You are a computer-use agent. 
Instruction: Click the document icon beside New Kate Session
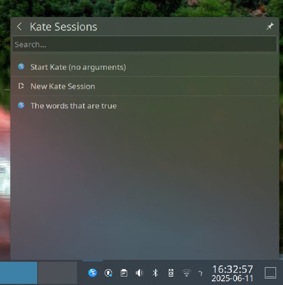pos(21,86)
